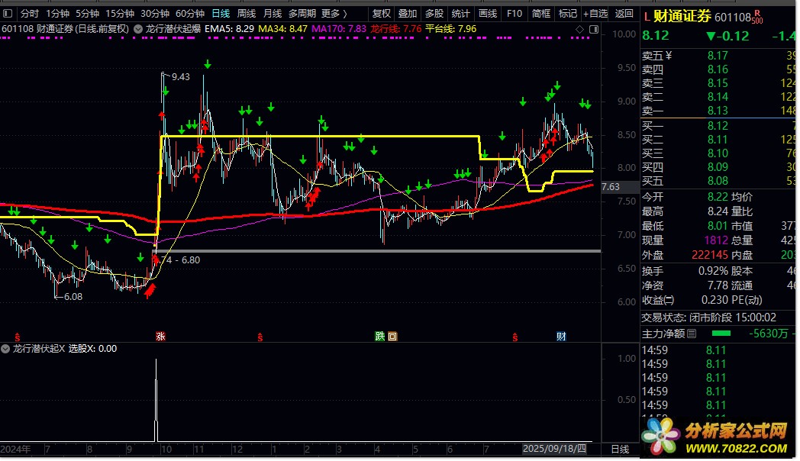Switch to the 周线 weekly chart tab
The image size is (800, 461).
[x=246, y=13]
